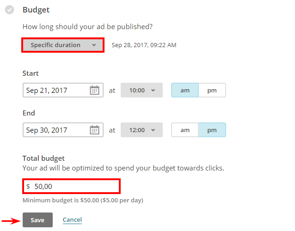The image size is (295, 231).
Task: Click the chevron next to 10:00
Action: (x=154, y=90)
